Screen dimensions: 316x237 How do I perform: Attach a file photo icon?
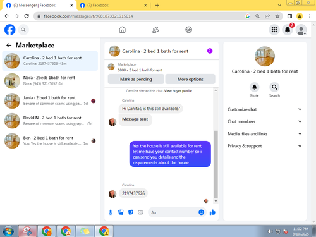(x=121, y=212)
